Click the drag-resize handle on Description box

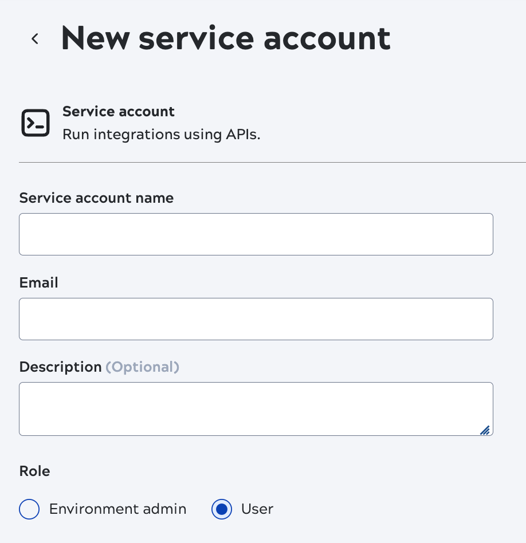point(485,430)
